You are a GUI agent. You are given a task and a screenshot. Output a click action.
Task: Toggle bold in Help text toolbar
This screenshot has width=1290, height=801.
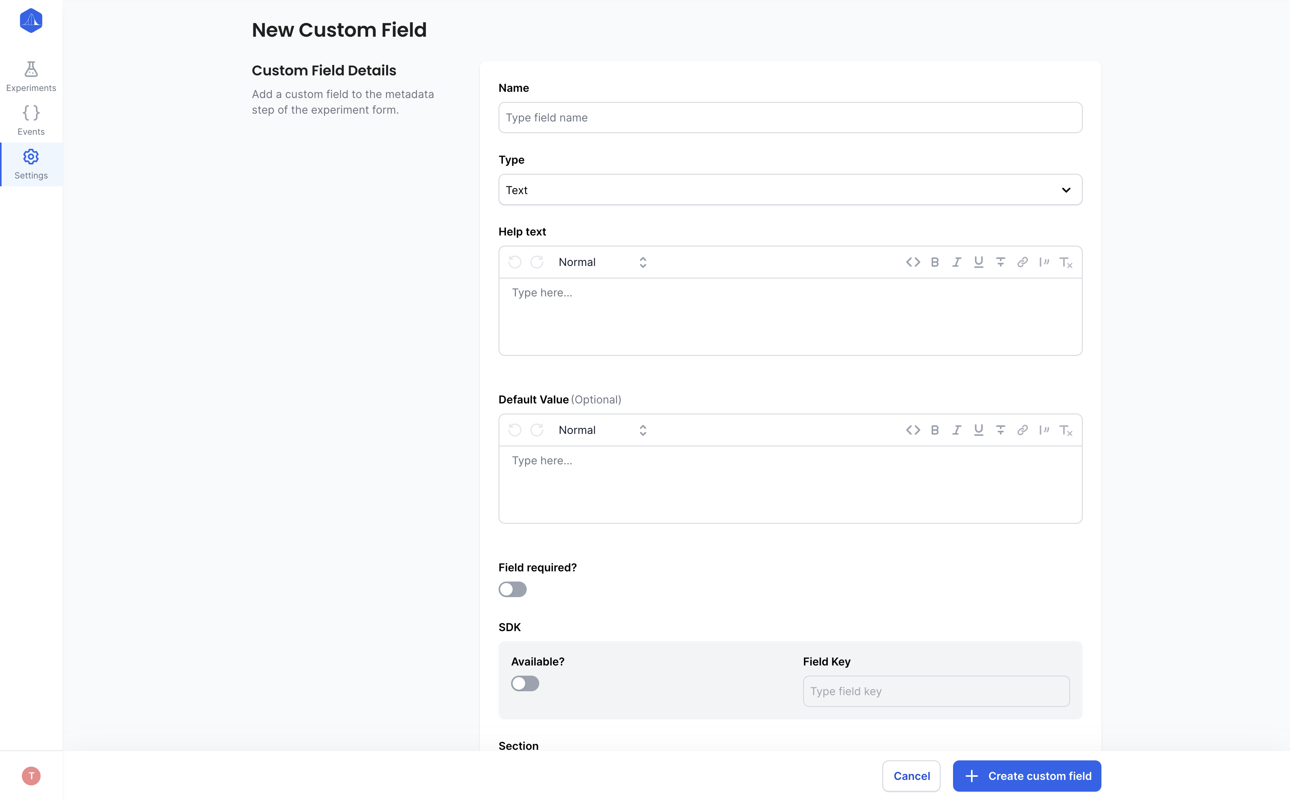tap(935, 262)
